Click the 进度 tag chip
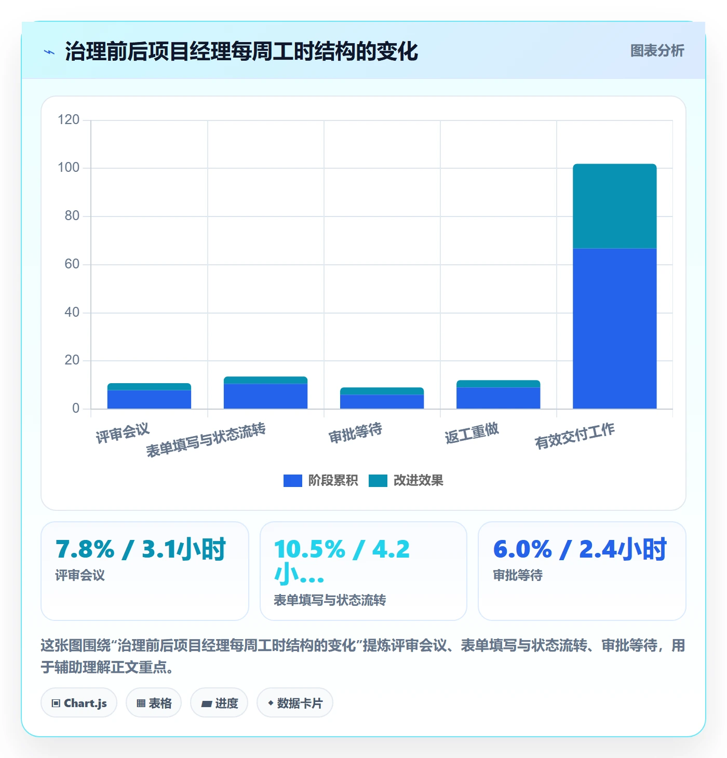This screenshot has width=727, height=758. pos(219,703)
